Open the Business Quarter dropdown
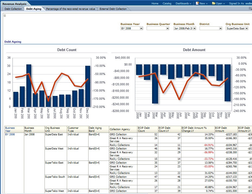 point(168,29)
